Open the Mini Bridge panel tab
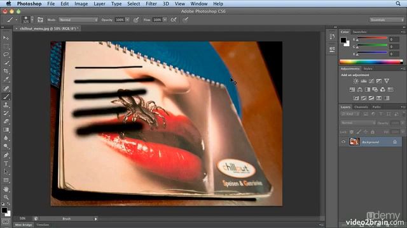This screenshot has height=228, width=407. pyautogui.click(x=24, y=225)
